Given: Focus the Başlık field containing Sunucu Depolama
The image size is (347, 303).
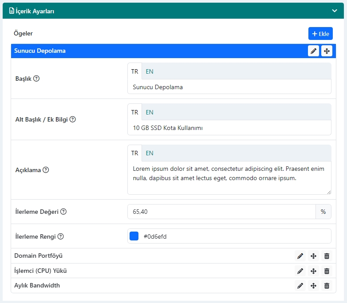Looking at the screenshot, I should pos(229,87).
